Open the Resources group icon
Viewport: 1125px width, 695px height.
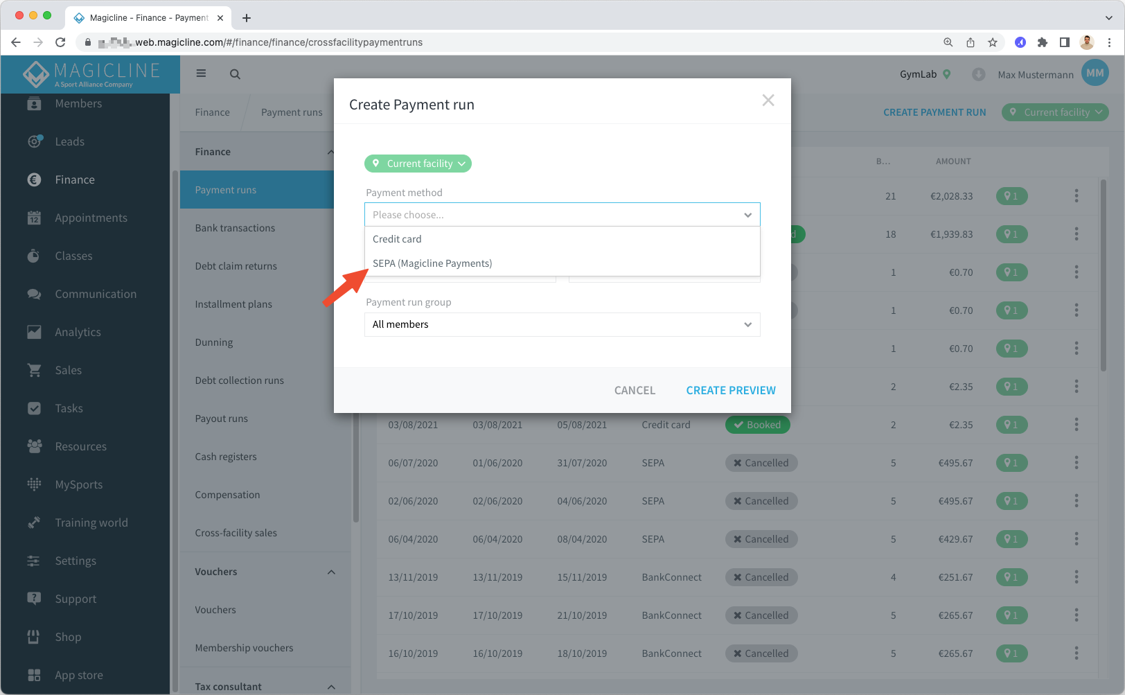click(34, 446)
